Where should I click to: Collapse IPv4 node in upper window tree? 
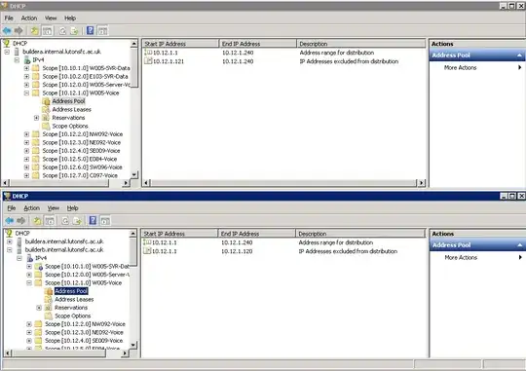[17, 60]
